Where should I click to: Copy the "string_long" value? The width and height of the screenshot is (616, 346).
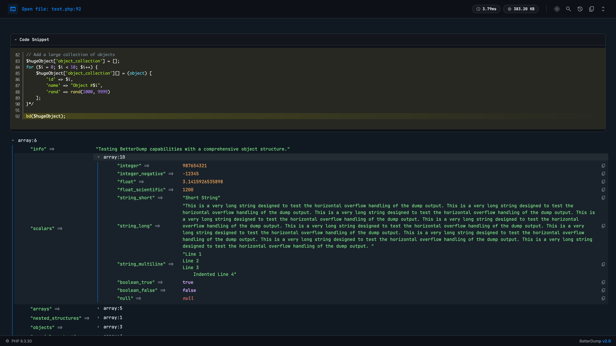pos(603,226)
